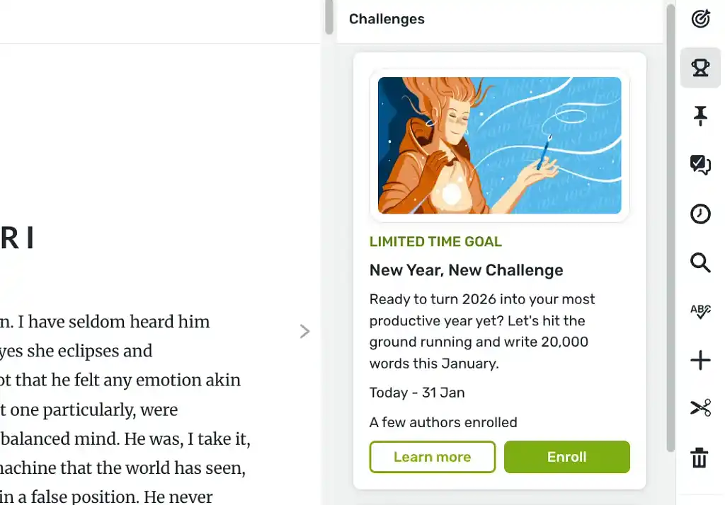The image size is (725, 505).
Task: Open the Goals target icon
Action: (700, 18)
